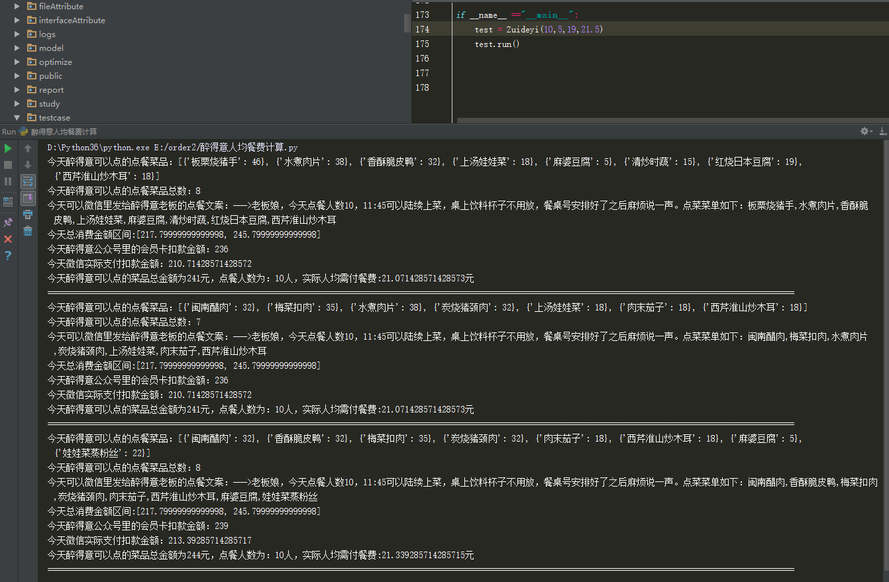Click line number 178 in the gutter
This screenshot has width=889, height=582.
[422, 87]
